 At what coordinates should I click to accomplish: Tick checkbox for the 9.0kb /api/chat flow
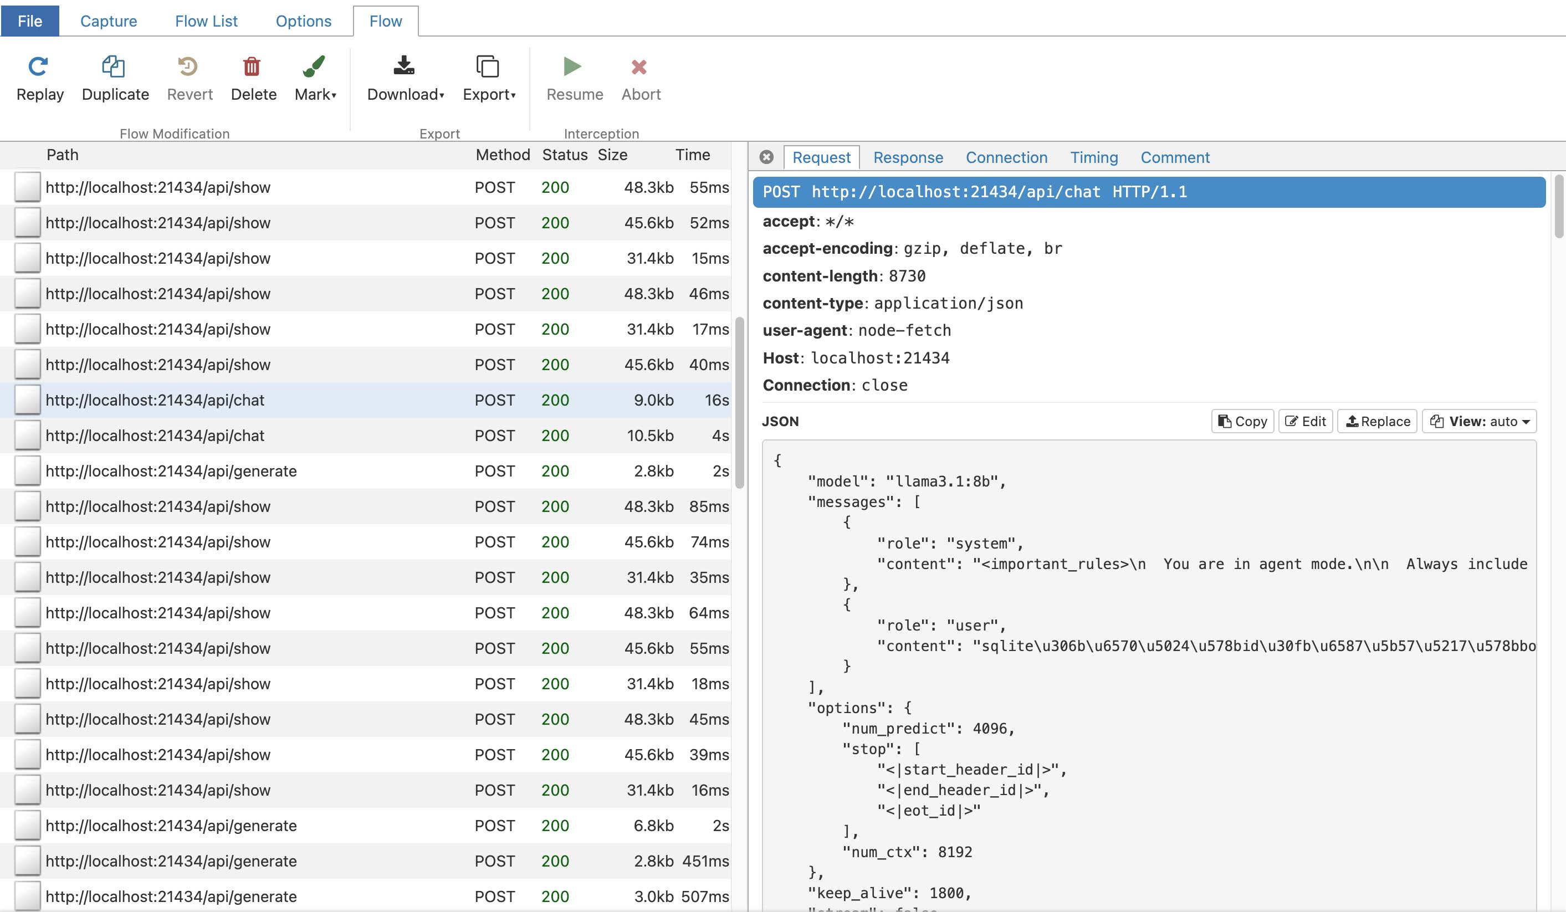[x=27, y=400]
